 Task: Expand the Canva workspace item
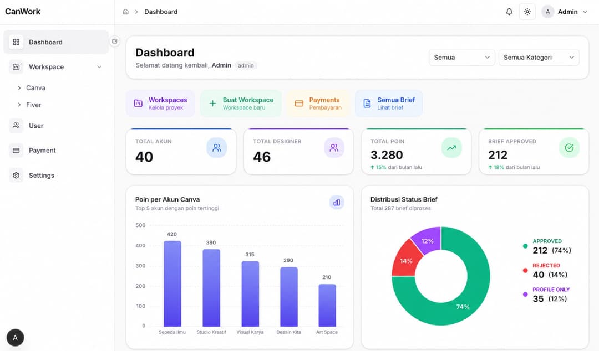(32, 87)
